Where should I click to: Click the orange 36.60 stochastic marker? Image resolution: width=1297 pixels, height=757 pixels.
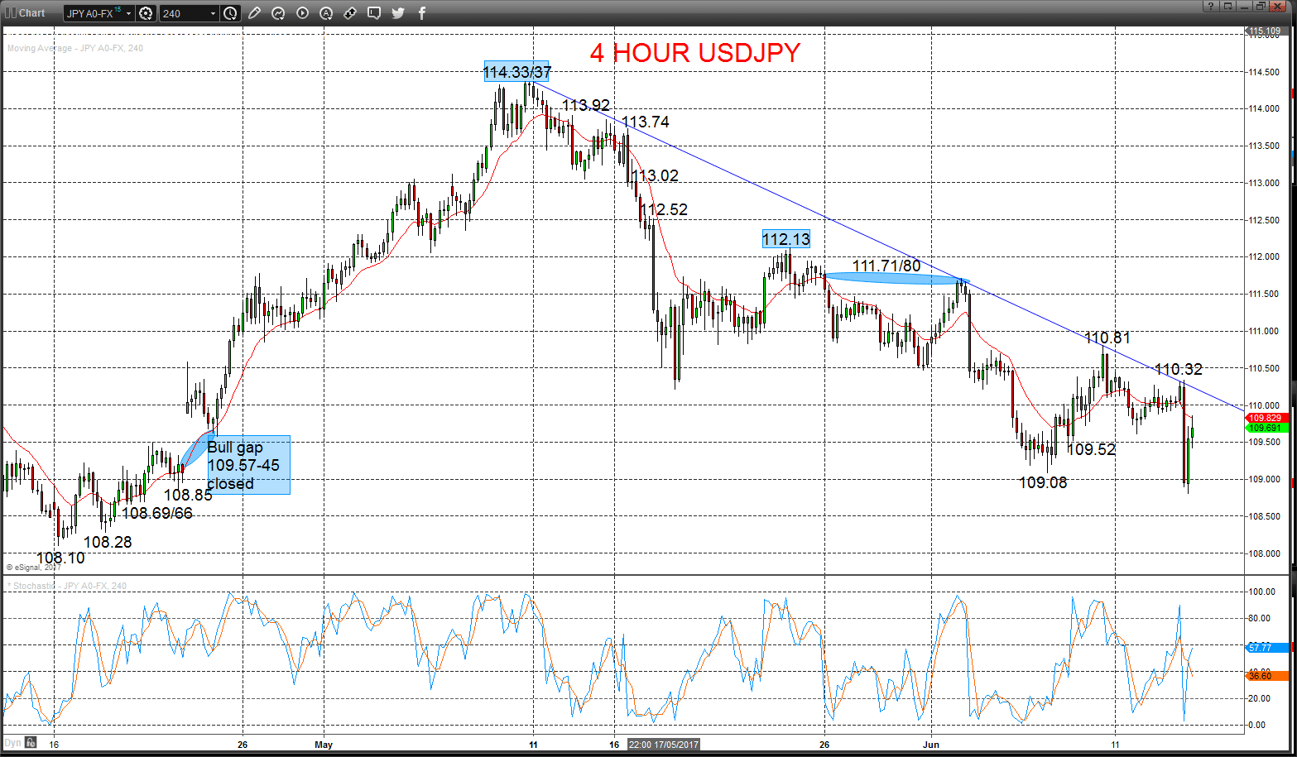point(1267,676)
